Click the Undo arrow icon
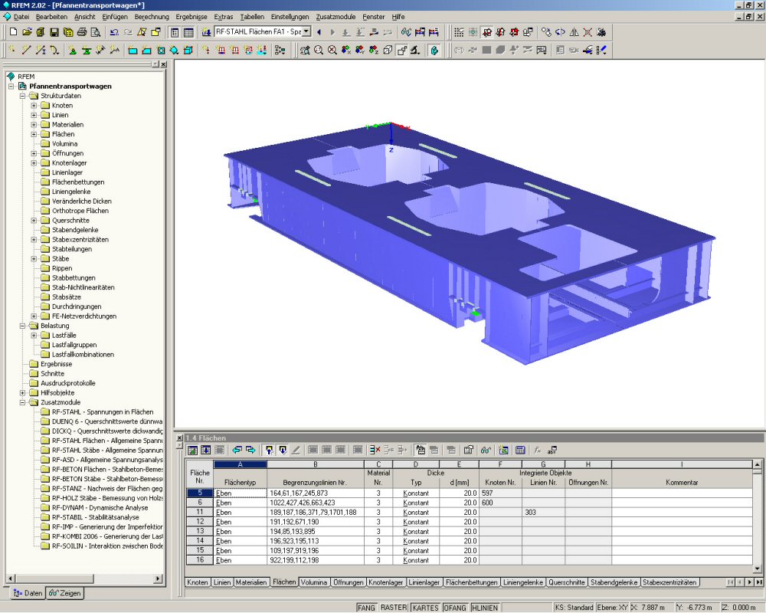The width and height of the screenshot is (766, 613). (114, 32)
